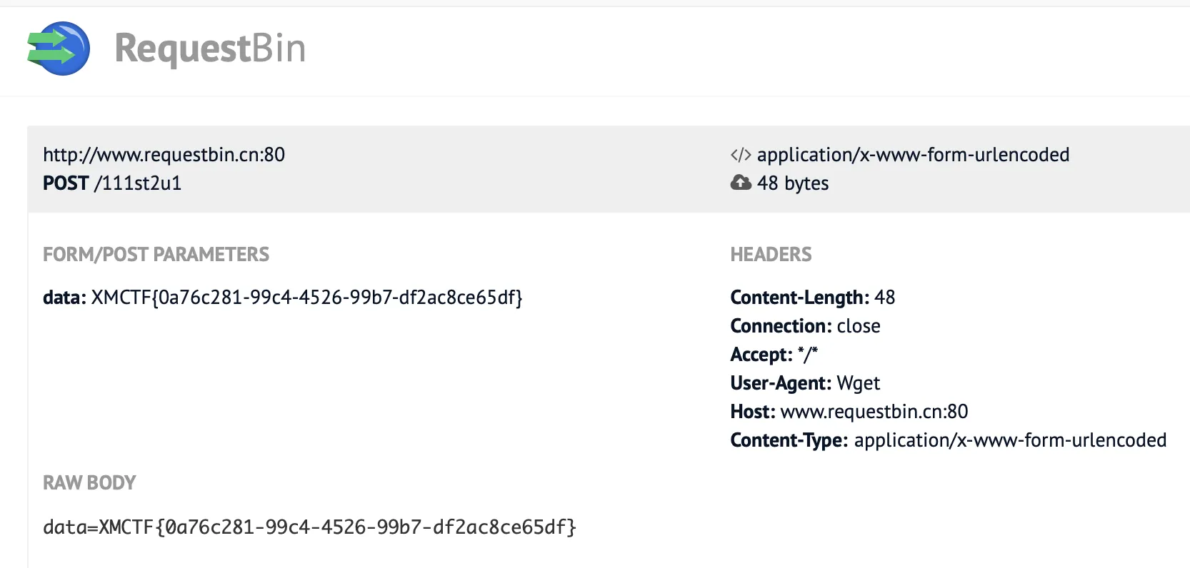Click the /111st2u1 request path

pos(138,183)
